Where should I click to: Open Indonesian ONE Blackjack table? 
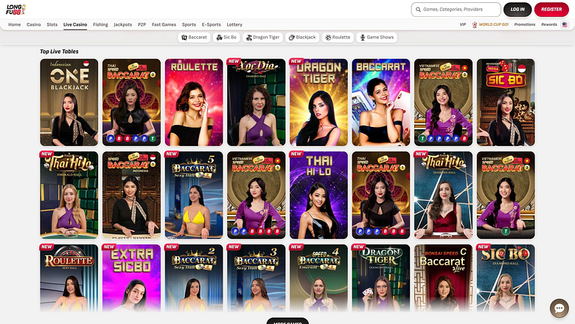click(69, 103)
